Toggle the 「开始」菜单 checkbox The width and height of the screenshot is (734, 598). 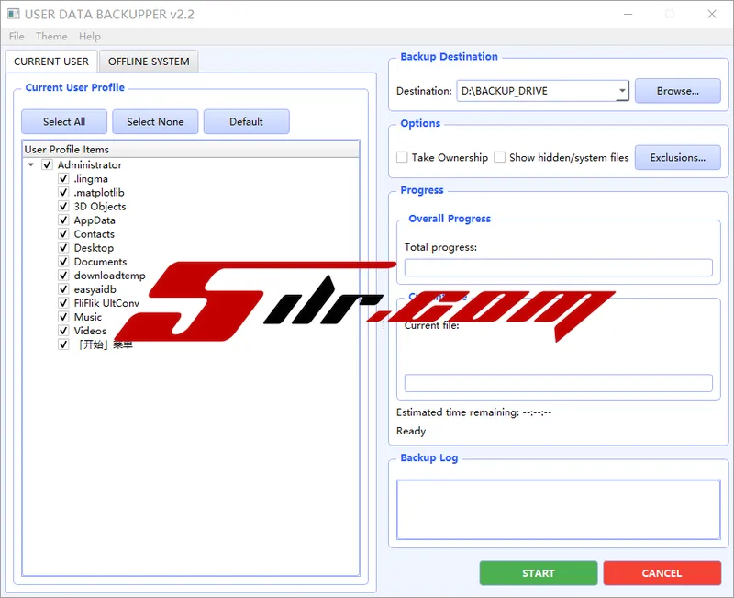(63, 344)
